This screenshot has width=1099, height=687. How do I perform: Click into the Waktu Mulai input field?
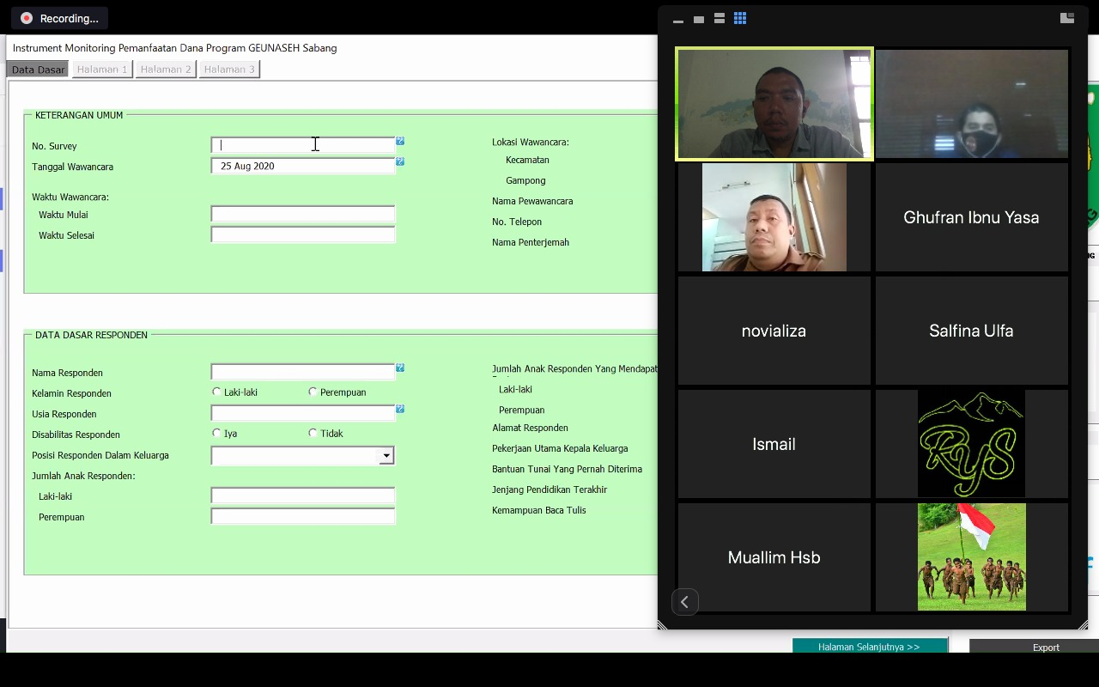tap(302, 215)
